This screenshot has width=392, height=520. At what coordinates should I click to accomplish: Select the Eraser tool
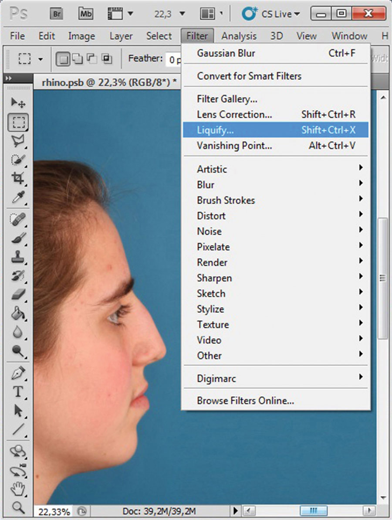pyautogui.click(x=18, y=294)
